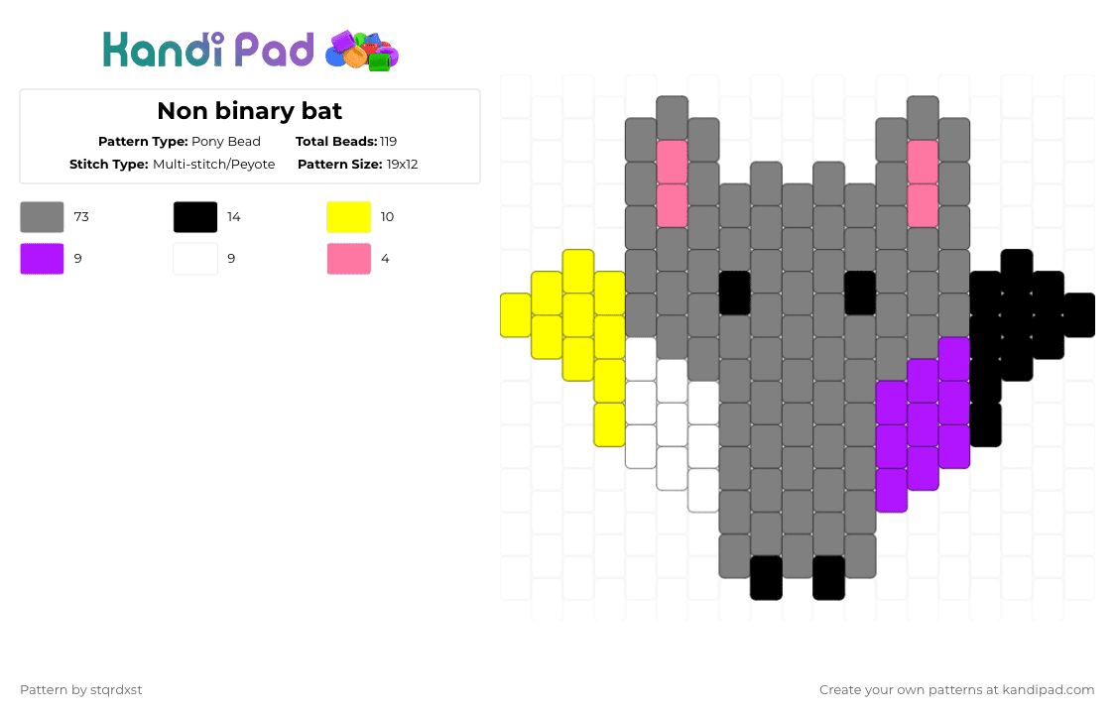Select the gray color swatch

(42, 217)
